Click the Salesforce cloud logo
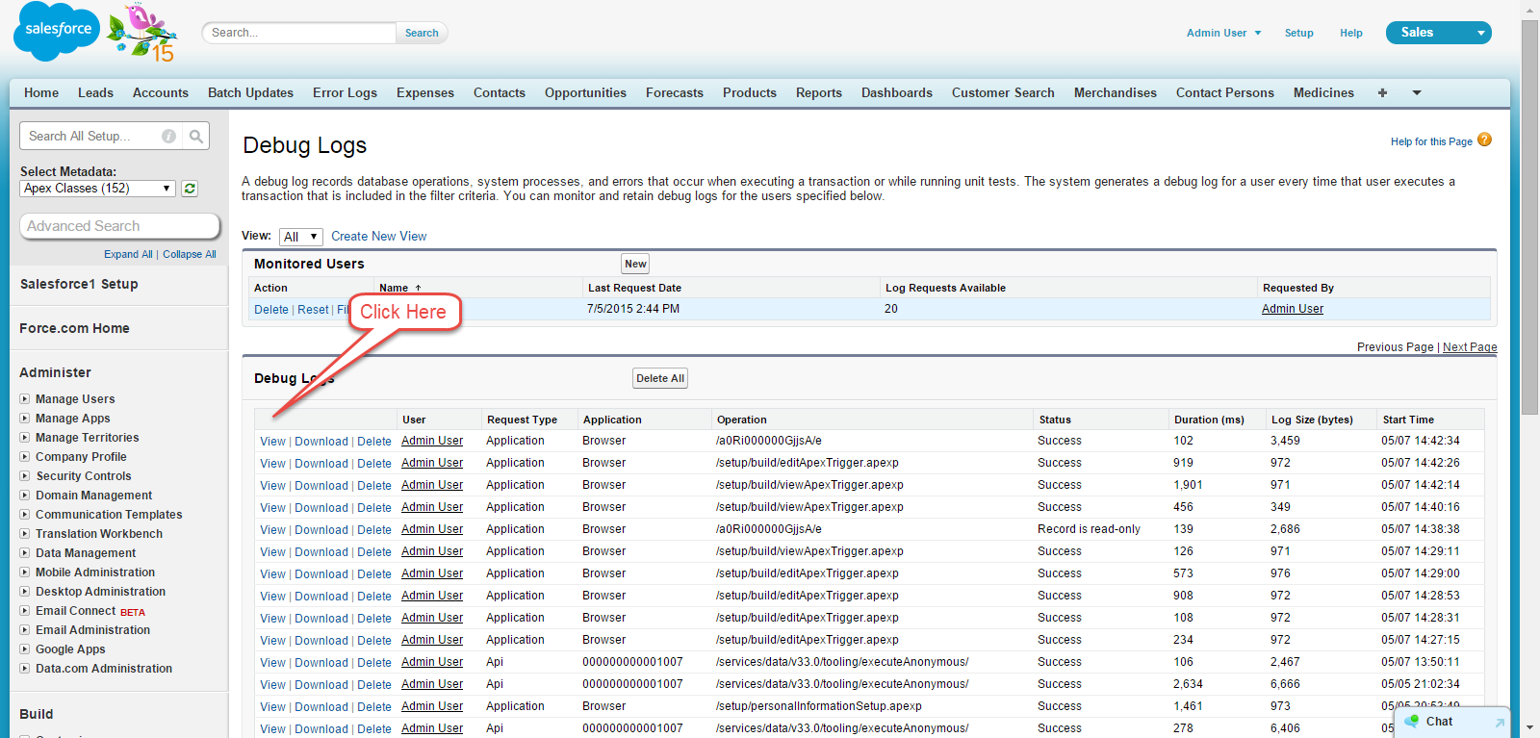Viewport: 1540px width, 738px height. tap(57, 31)
